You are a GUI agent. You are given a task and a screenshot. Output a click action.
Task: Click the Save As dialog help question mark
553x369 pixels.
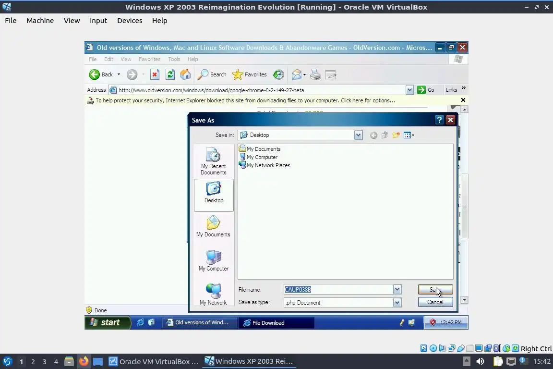click(439, 120)
